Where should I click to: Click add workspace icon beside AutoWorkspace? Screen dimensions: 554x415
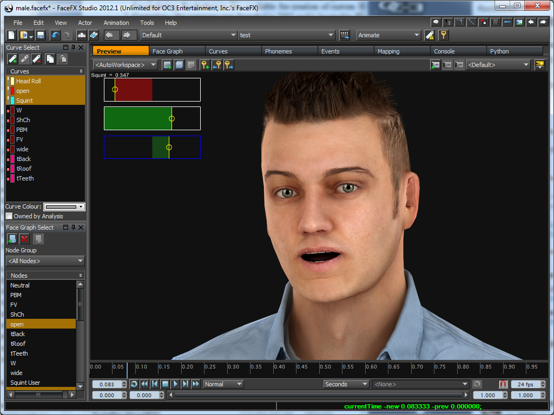(167, 65)
